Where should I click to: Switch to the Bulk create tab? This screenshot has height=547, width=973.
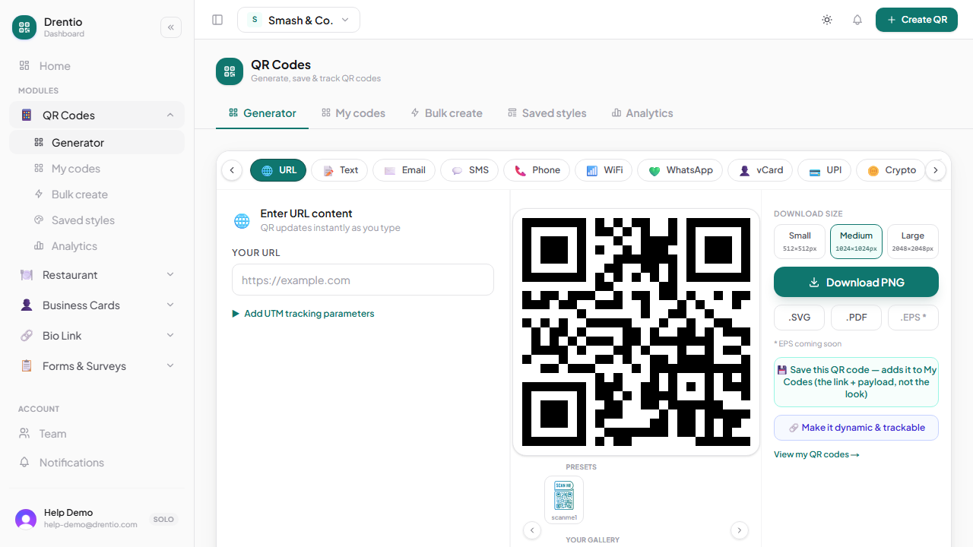point(446,113)
